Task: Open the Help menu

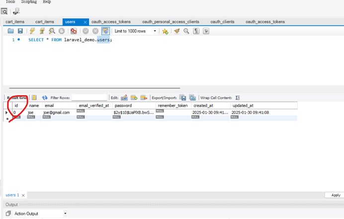Action: [x=47, y=2]
